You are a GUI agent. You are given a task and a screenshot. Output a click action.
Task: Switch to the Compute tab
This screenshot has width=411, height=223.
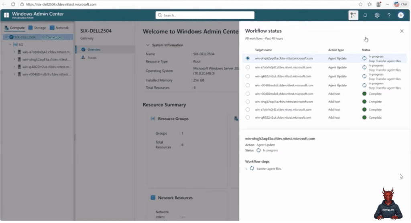[15, 28]
